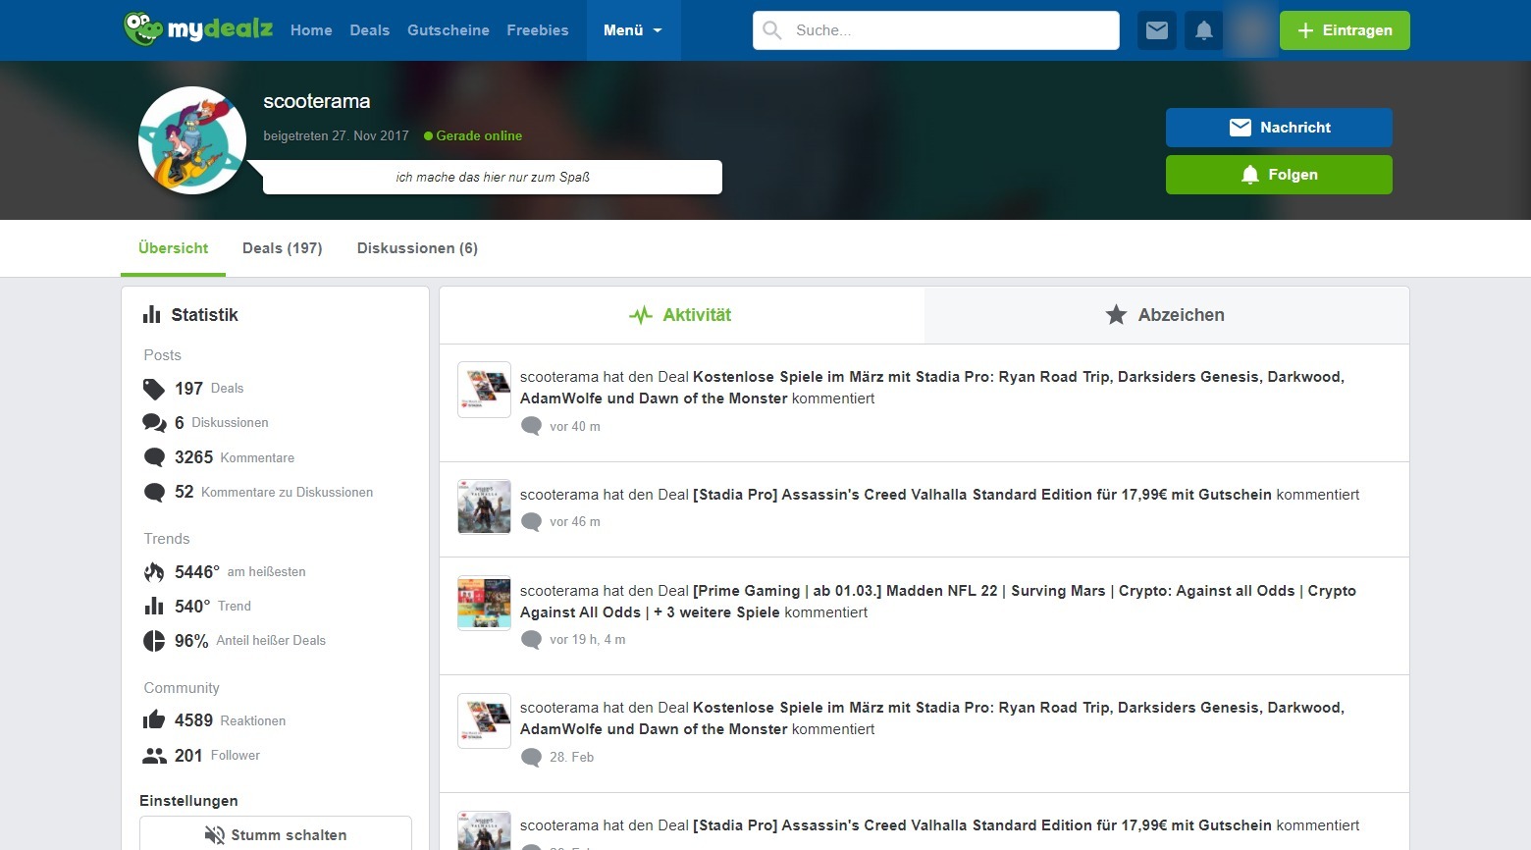Click the comment icon beside 3265 Kommentare
Viewport: 1531px width, 850px height.
154,457
